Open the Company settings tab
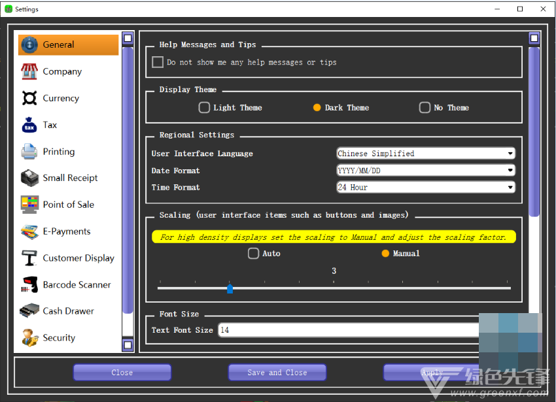The width and height of the screenshot is (556, 402). coord(69,72)
